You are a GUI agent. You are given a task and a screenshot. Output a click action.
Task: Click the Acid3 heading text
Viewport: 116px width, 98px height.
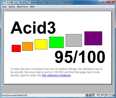pyautogui.click(x=33, y=28)
